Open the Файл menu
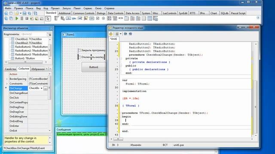 tap(8, 9)
